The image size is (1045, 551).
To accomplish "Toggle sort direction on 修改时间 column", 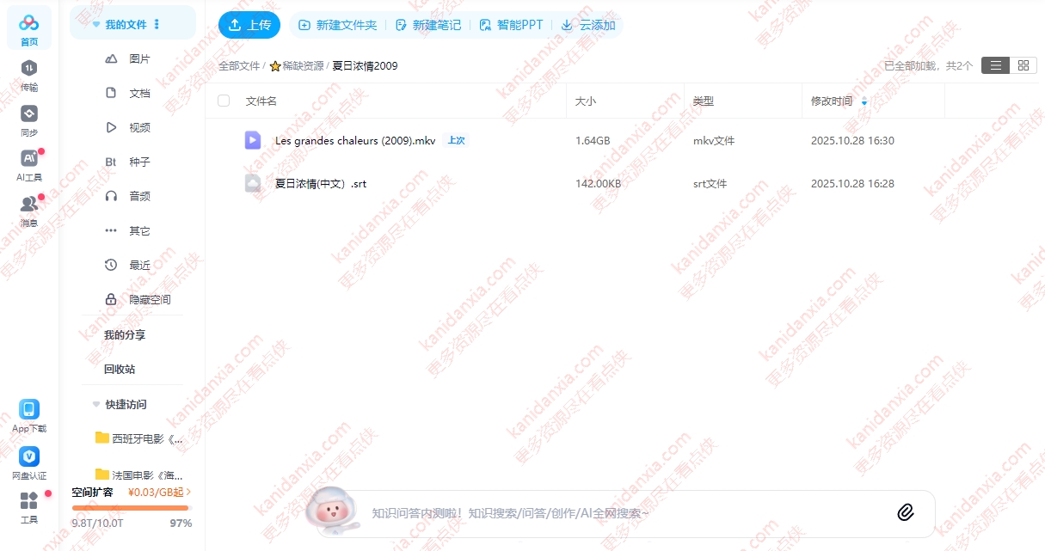I will pos(864,101).
